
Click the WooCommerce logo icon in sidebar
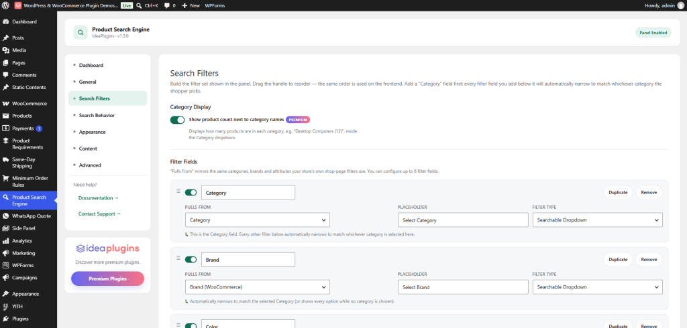[x=5, y=104]
